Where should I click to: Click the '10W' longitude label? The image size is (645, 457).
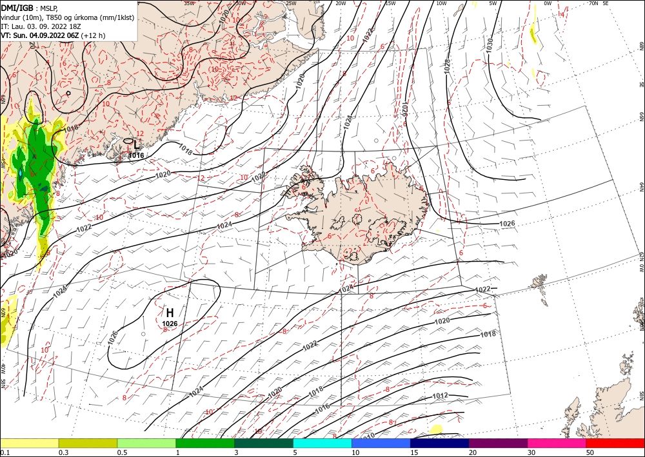coord(441,3)
